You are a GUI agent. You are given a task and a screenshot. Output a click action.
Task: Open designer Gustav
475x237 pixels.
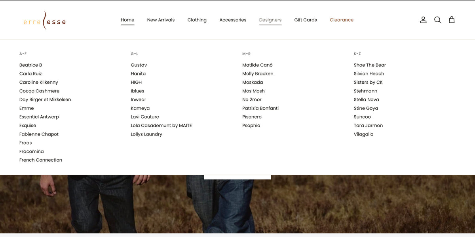[139, 65]
